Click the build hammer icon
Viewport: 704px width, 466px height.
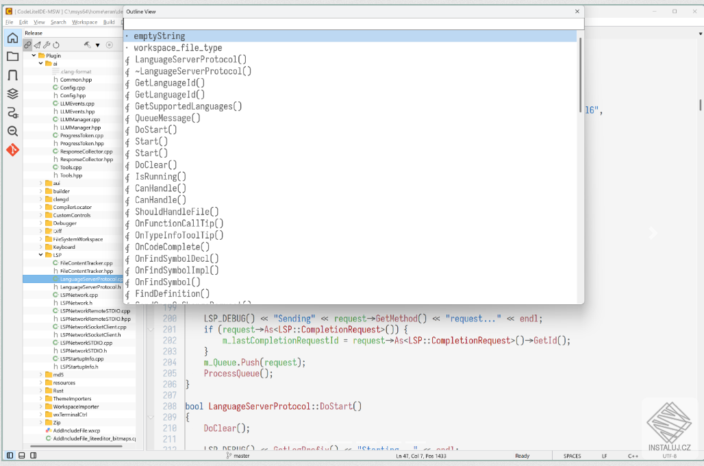pos(87,45)
